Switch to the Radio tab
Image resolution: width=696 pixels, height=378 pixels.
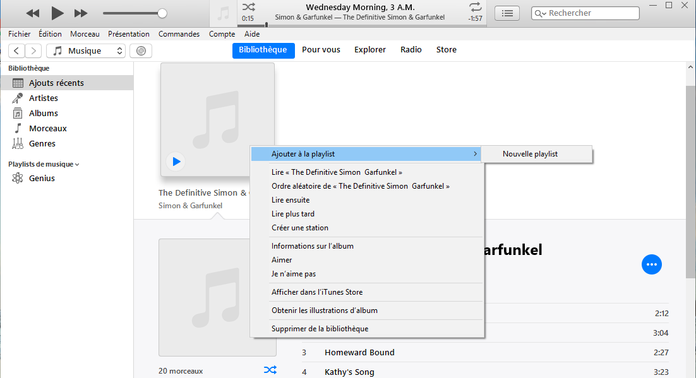pos(411,50)
